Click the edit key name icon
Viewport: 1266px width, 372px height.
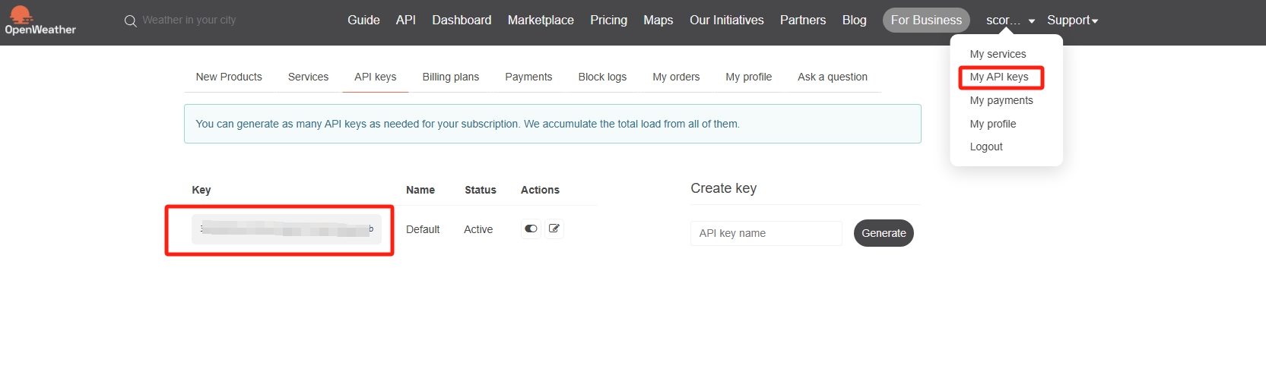pos(554,229)
